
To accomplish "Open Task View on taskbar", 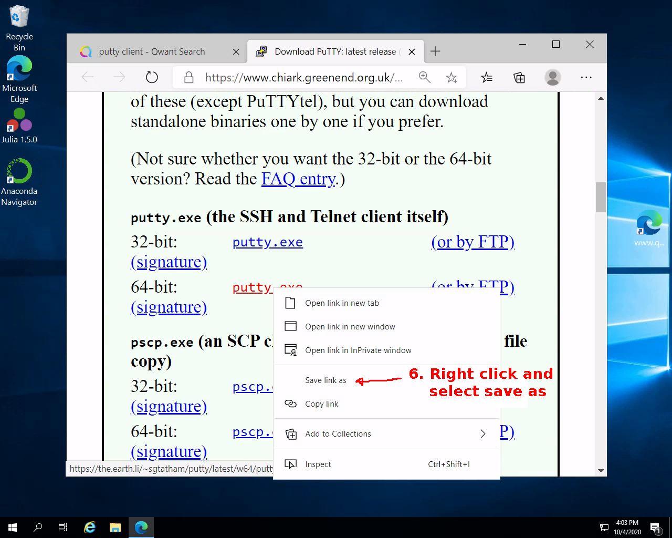I will (x=63, y=527).
